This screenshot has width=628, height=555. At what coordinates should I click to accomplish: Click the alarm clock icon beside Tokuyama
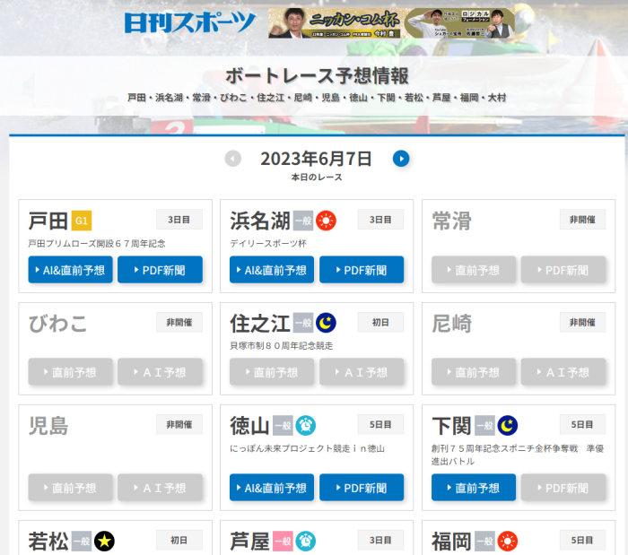(x=306, y=425)
